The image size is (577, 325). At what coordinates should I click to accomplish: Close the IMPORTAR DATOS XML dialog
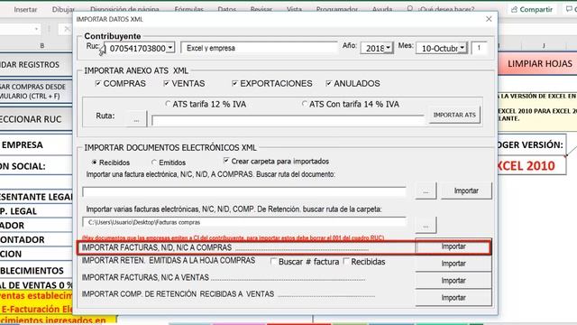click(489, 19)
